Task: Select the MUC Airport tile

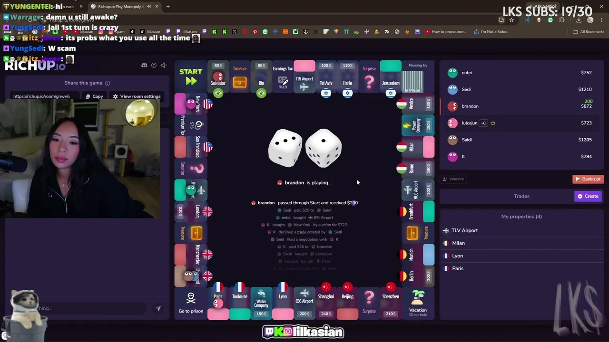Action: point(418,190)
